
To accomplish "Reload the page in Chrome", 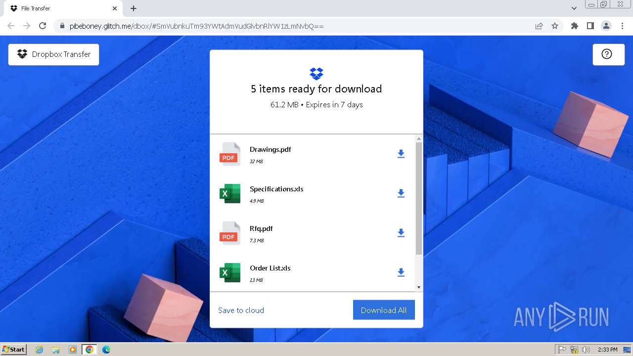I will pyautogui.click(x=43, y=26).
